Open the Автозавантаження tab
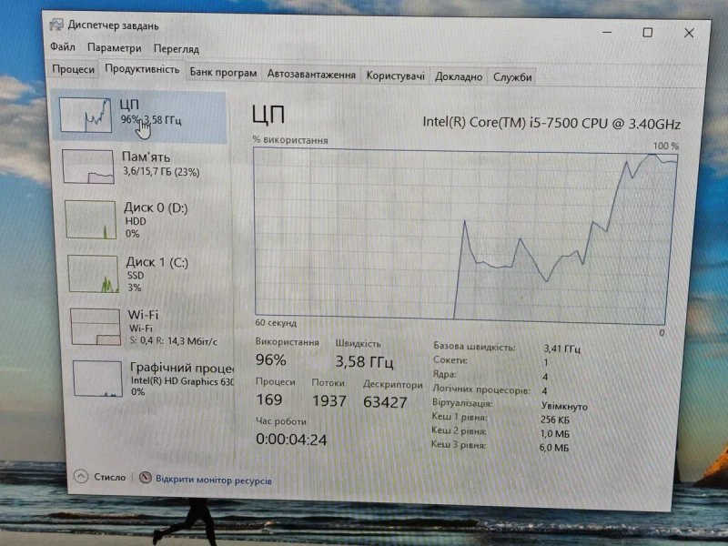Screen dimensions: 728x546 (311, 75)
